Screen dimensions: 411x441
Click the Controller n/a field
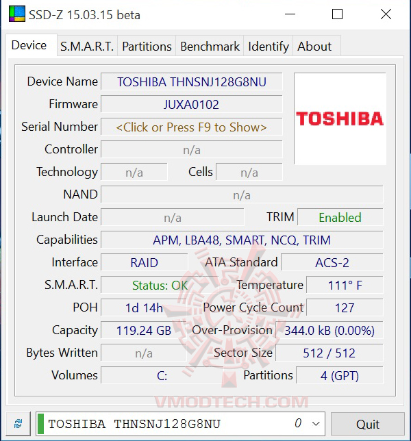click(192, 150)
